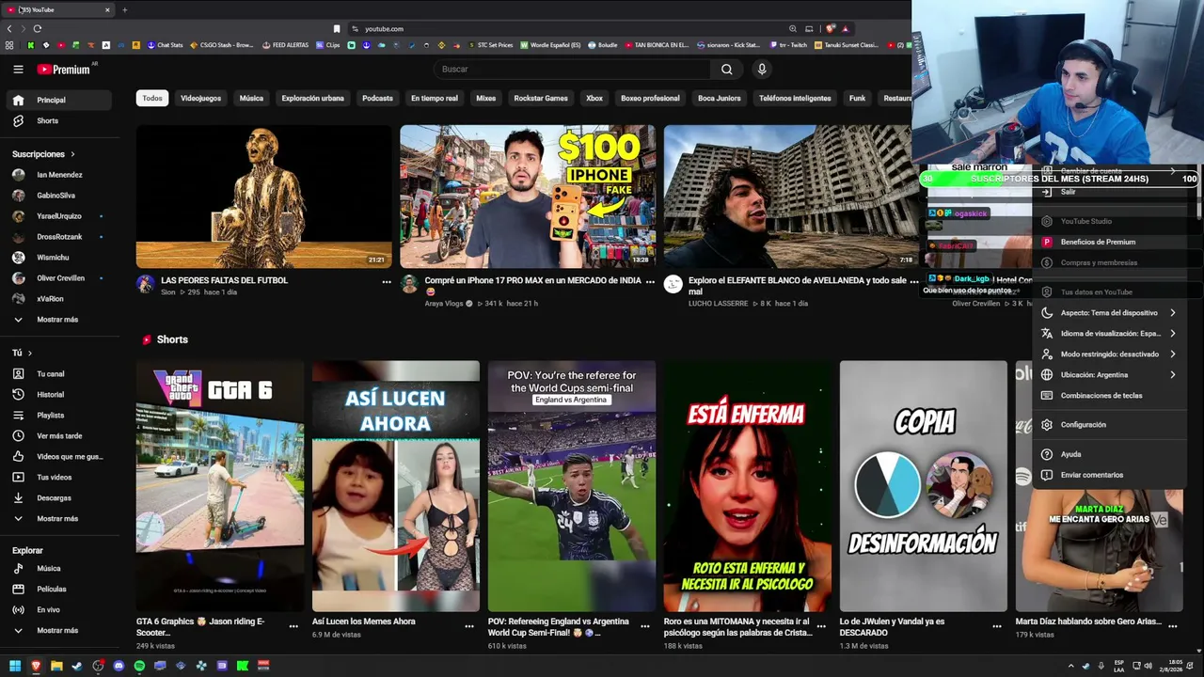
Task: Open more options for LAS PEORES FALTAS video
Action: 386,281
